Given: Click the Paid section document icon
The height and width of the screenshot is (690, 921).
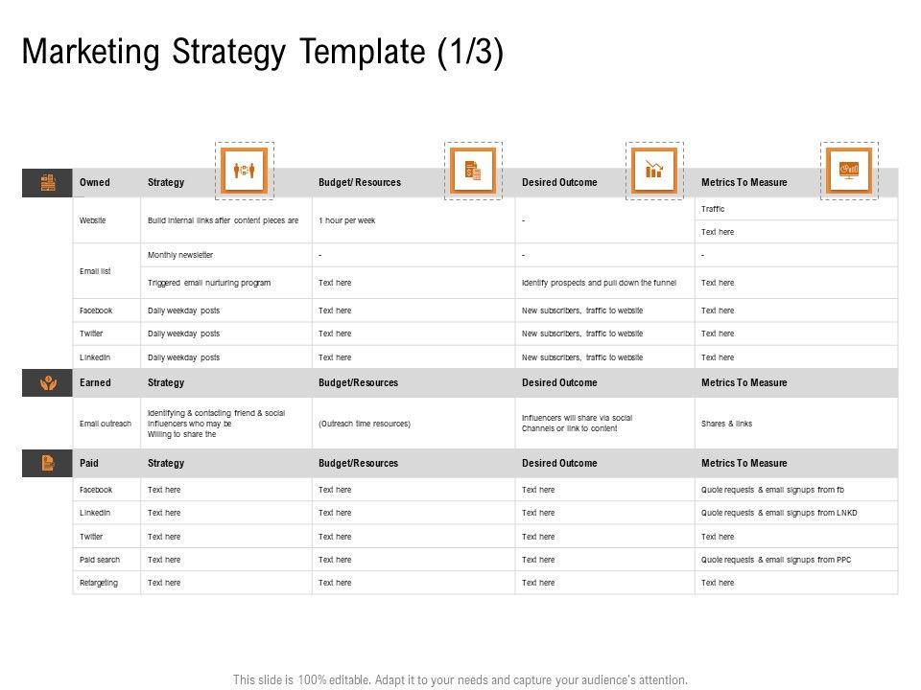Looking at the screenshot, I should [47, 463].
